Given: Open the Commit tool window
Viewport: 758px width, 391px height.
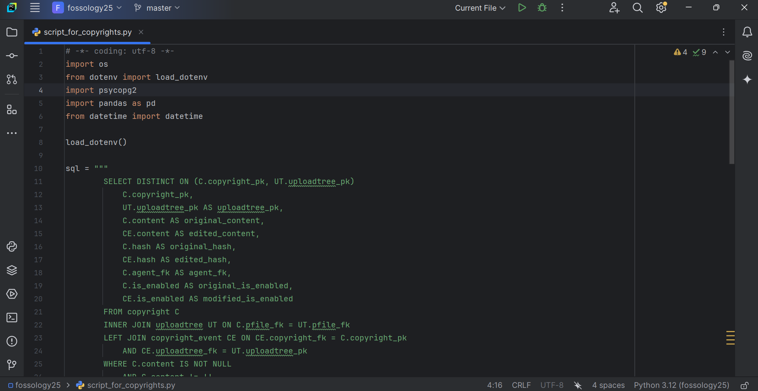Looking at the screenshot, I should [x=12, y=56].
